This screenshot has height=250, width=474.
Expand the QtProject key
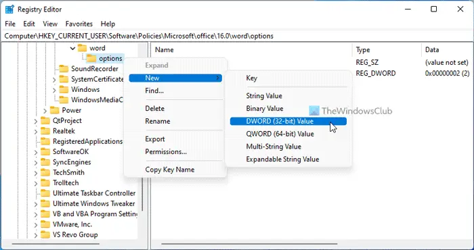pos(36,121)
